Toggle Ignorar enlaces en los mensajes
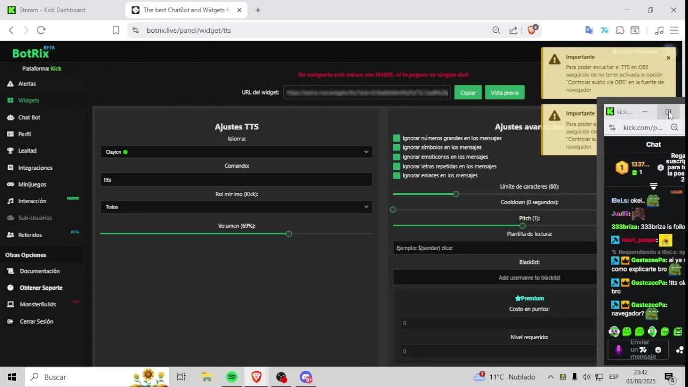The height and width of the screenshot is (387, 688). tap(397, 175)
